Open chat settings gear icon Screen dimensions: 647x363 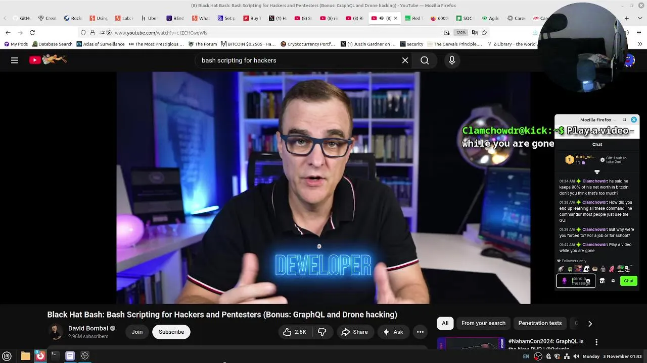pos(613,281)
